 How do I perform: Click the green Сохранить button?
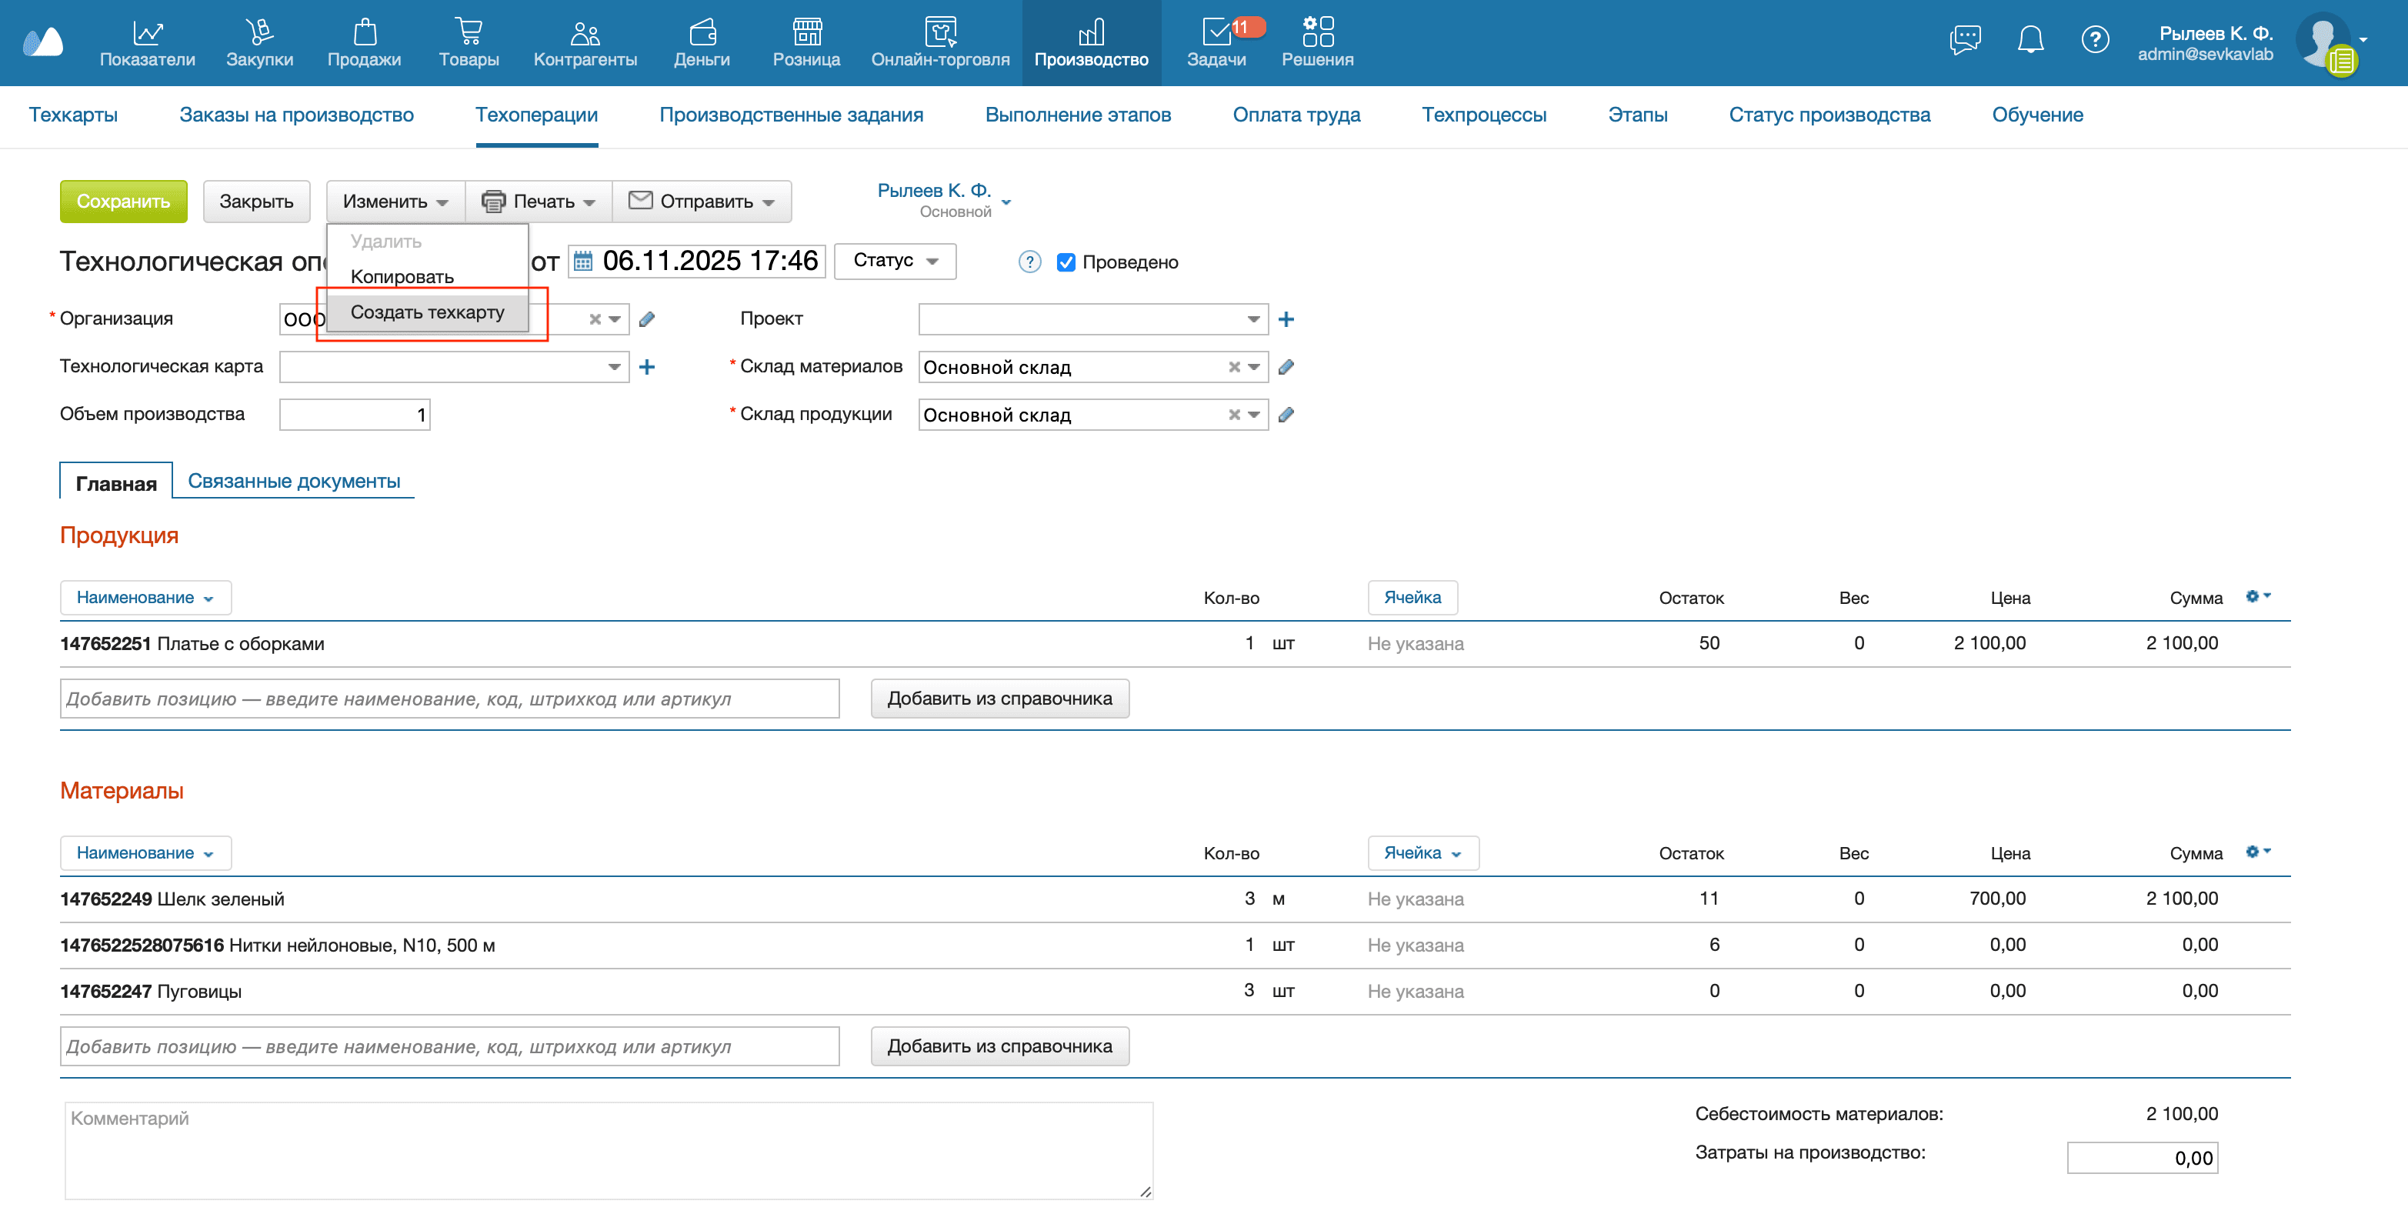pyautogui.click(x=123, y=202)
